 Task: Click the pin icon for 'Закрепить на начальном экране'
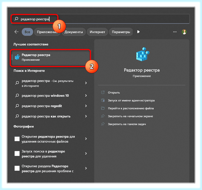(x=103, y=116)
